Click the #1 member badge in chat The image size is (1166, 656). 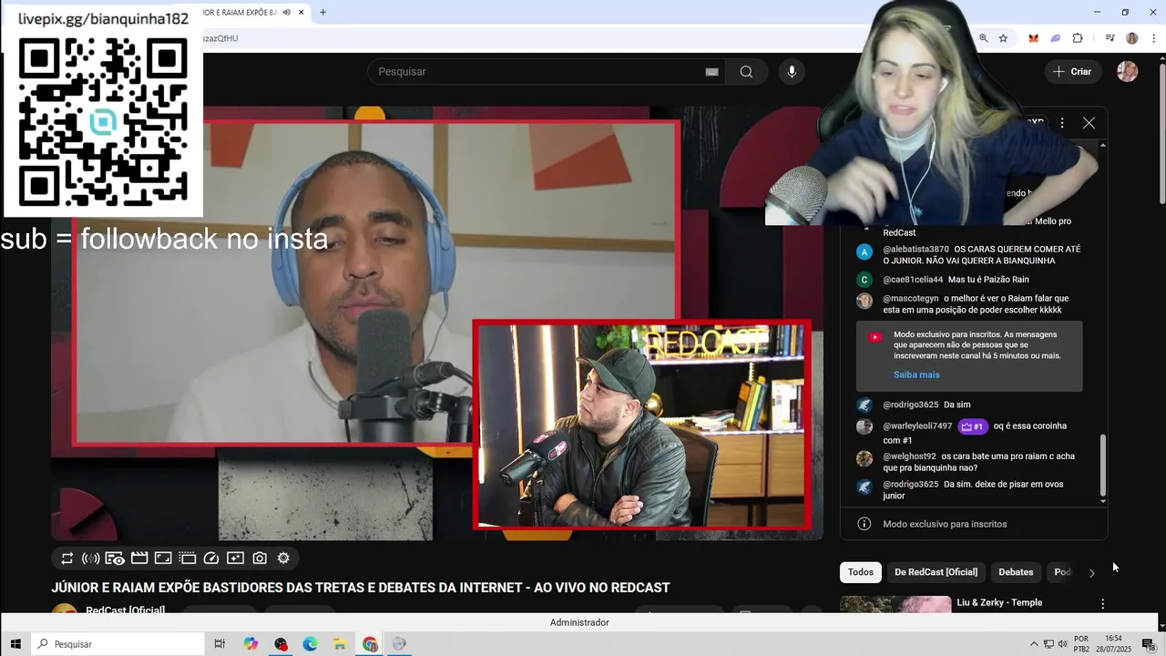(973, 426)
